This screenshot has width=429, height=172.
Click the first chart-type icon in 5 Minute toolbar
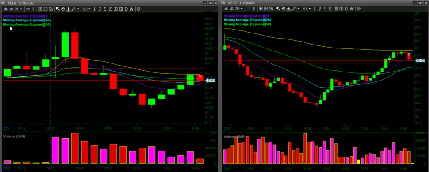(6, 9)
